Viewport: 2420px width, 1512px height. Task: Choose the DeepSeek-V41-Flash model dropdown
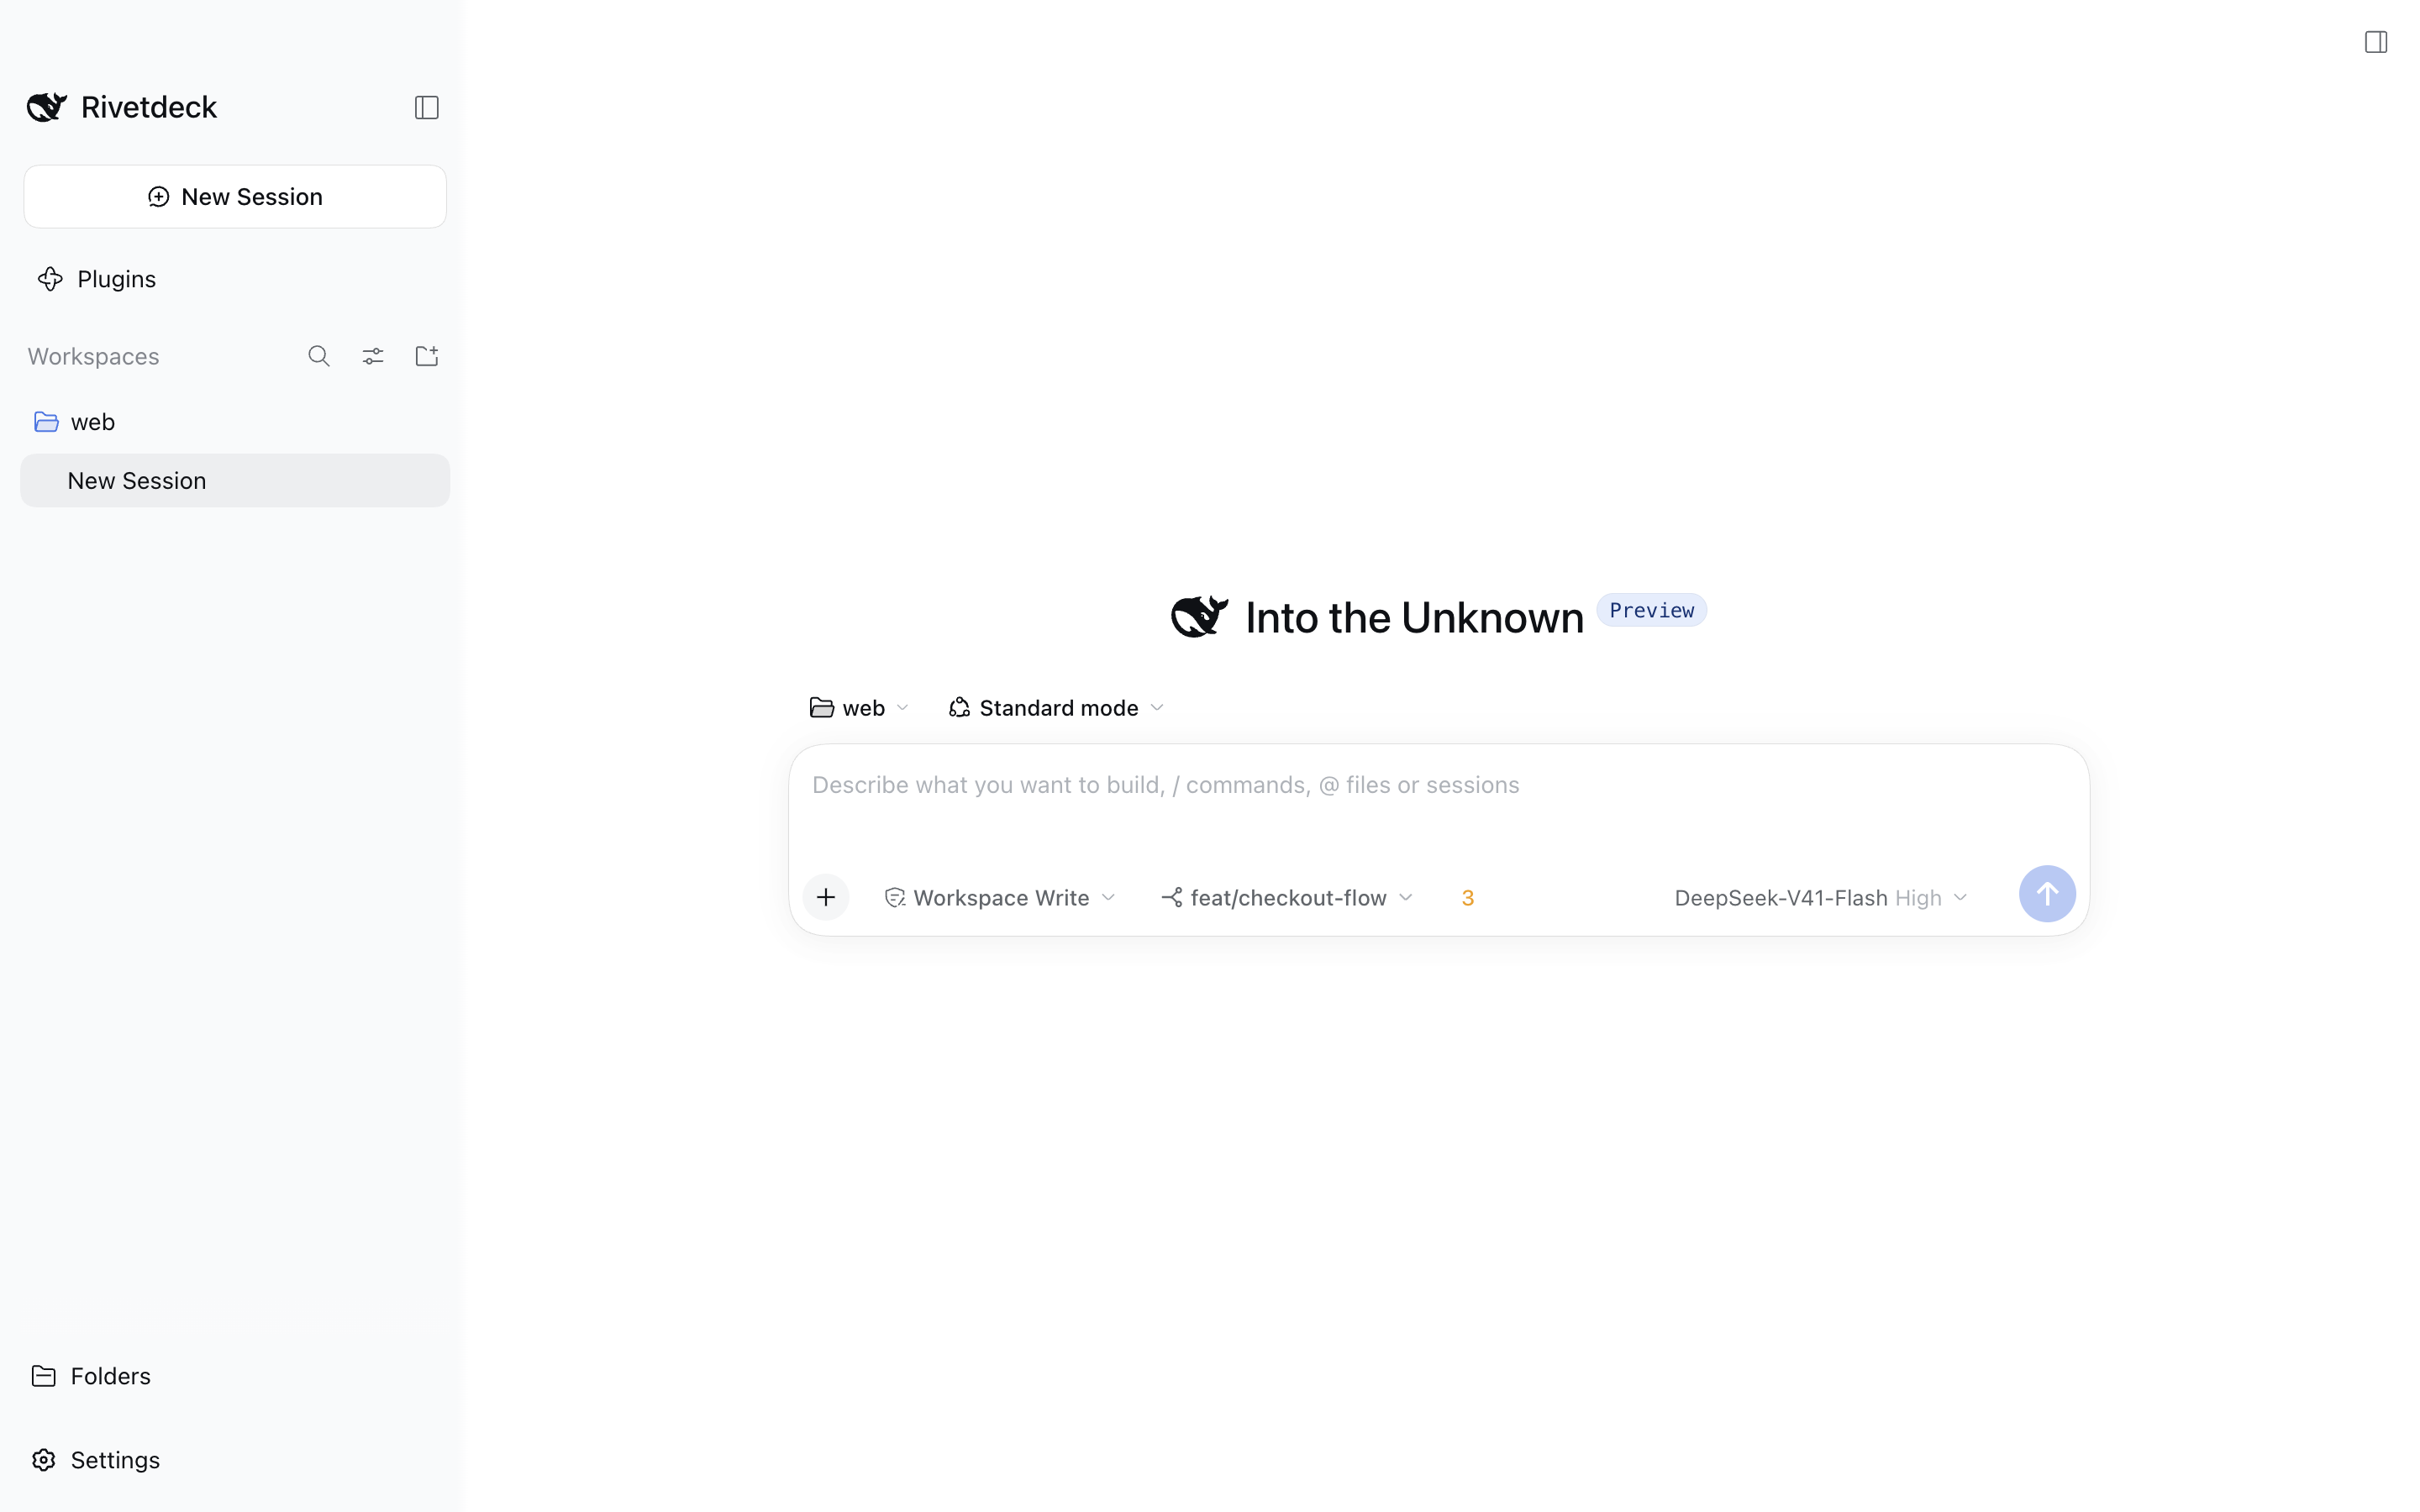1821,898
